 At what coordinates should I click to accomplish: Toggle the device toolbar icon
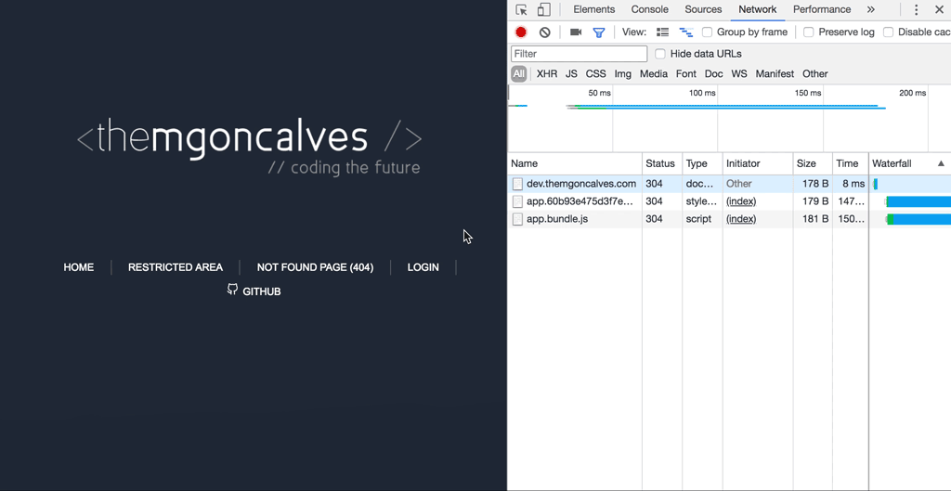(x=544, y=9)
